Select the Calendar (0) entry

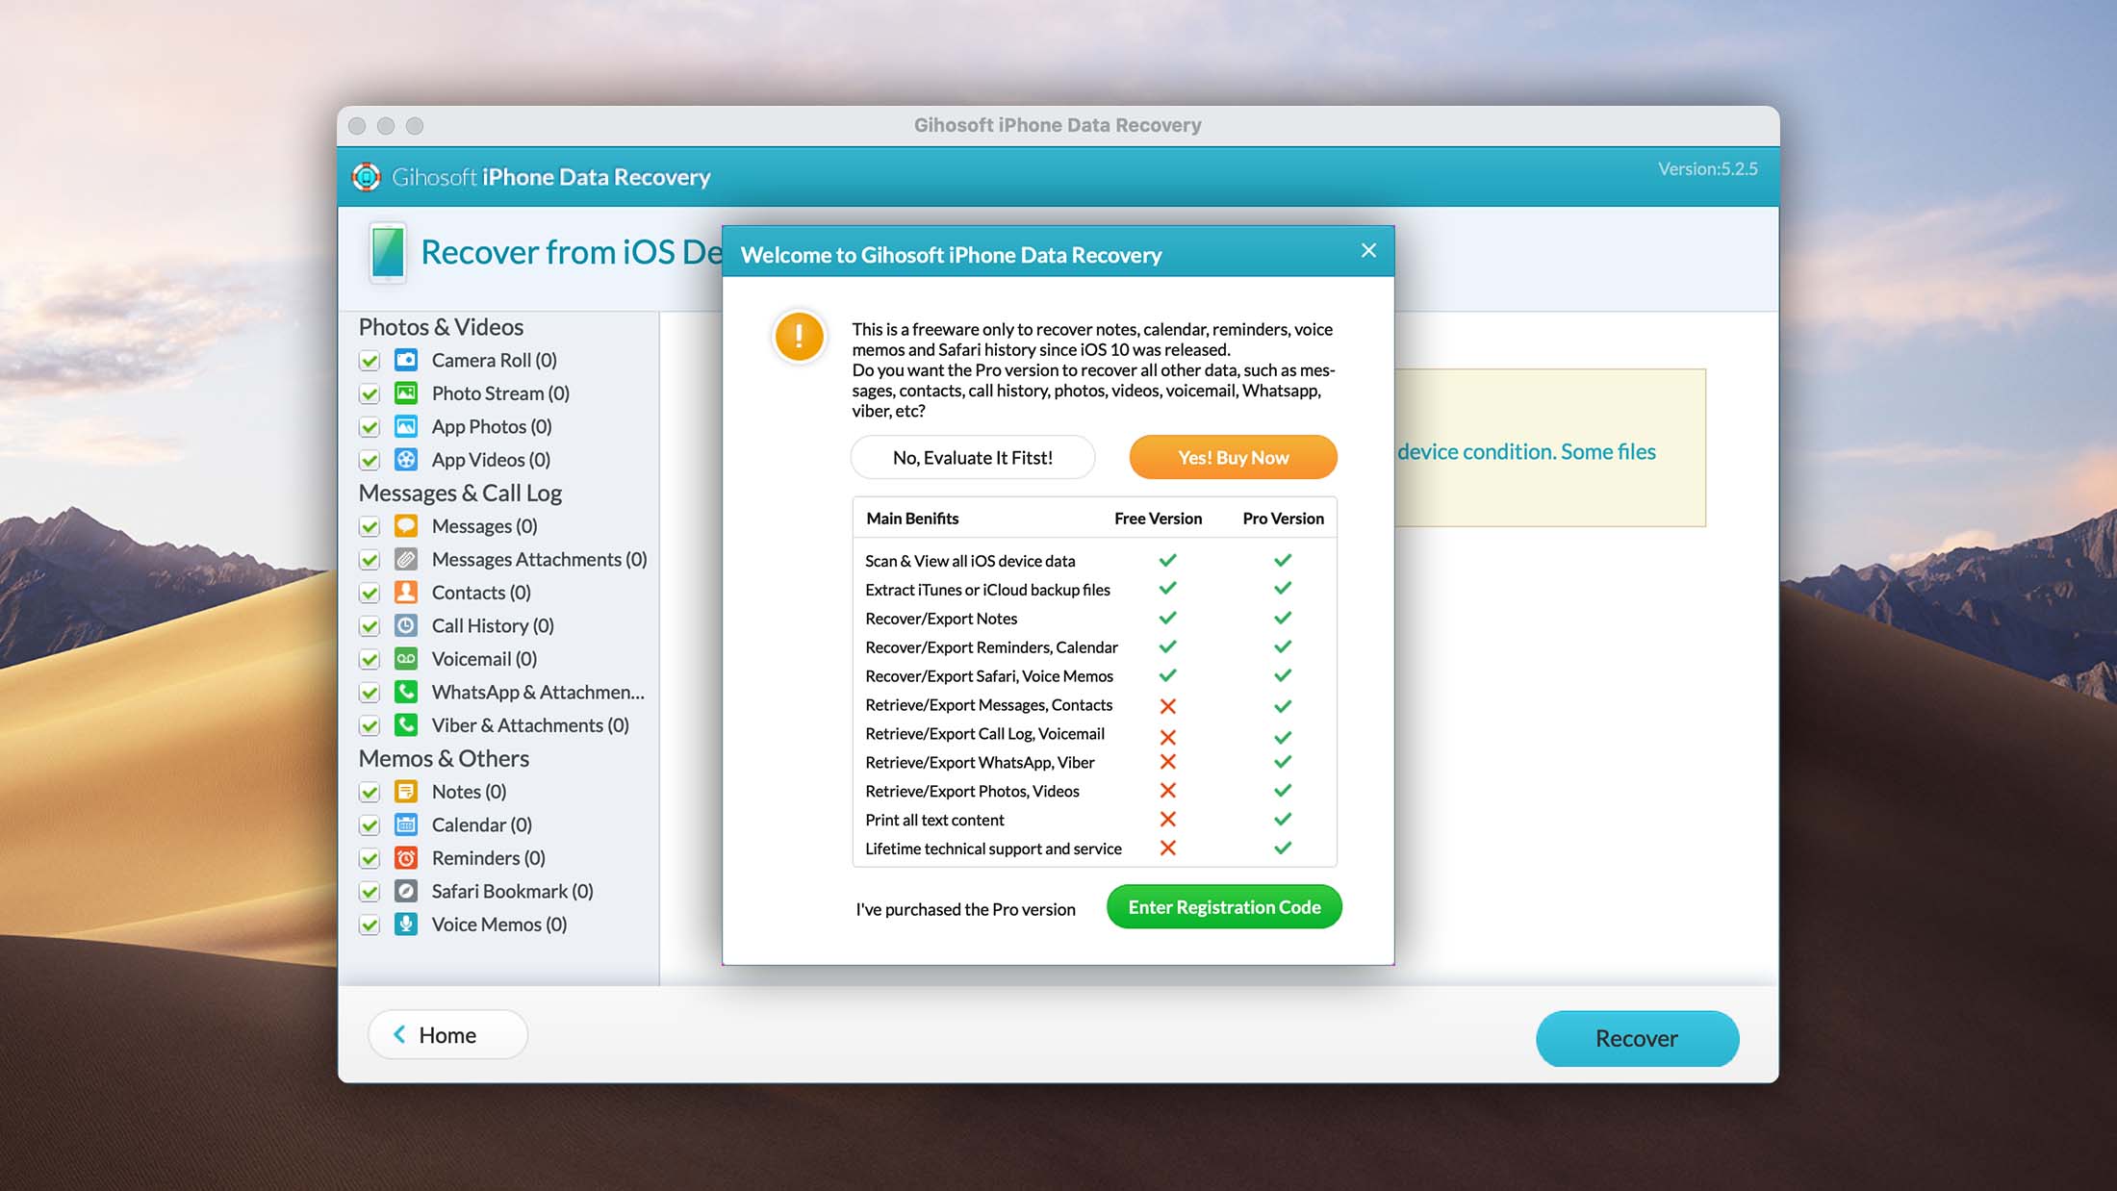click(481, 825)
